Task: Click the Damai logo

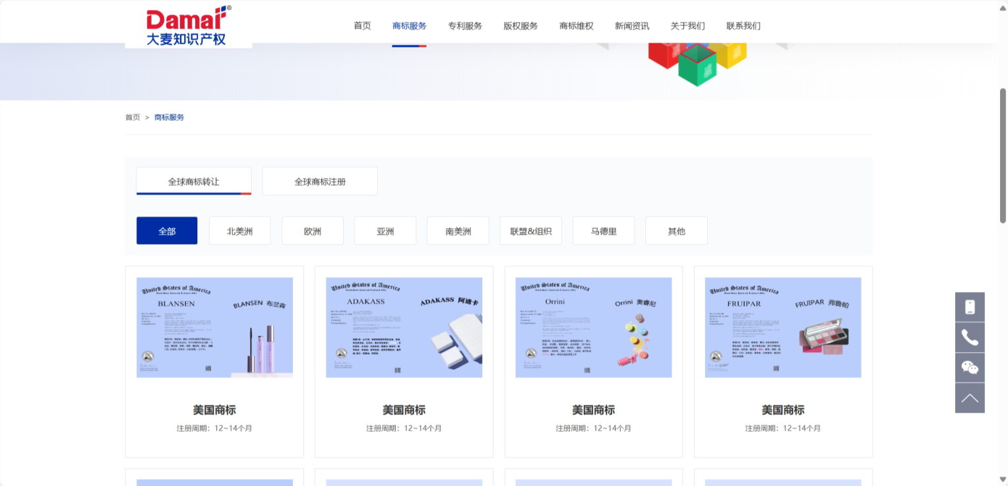Action: (x=188, y=26)
